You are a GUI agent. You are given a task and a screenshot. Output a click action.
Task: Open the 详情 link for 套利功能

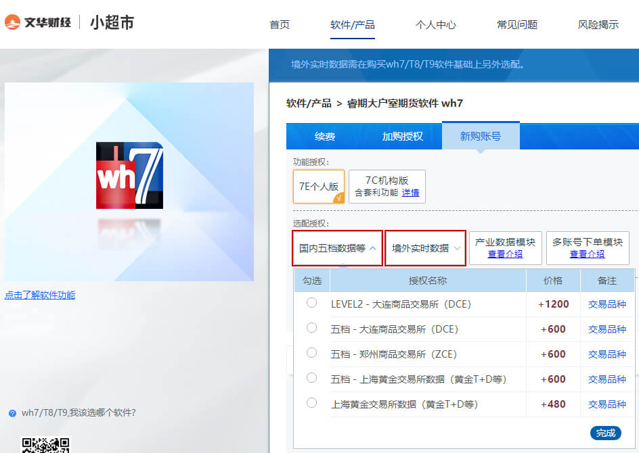[410, 193]
